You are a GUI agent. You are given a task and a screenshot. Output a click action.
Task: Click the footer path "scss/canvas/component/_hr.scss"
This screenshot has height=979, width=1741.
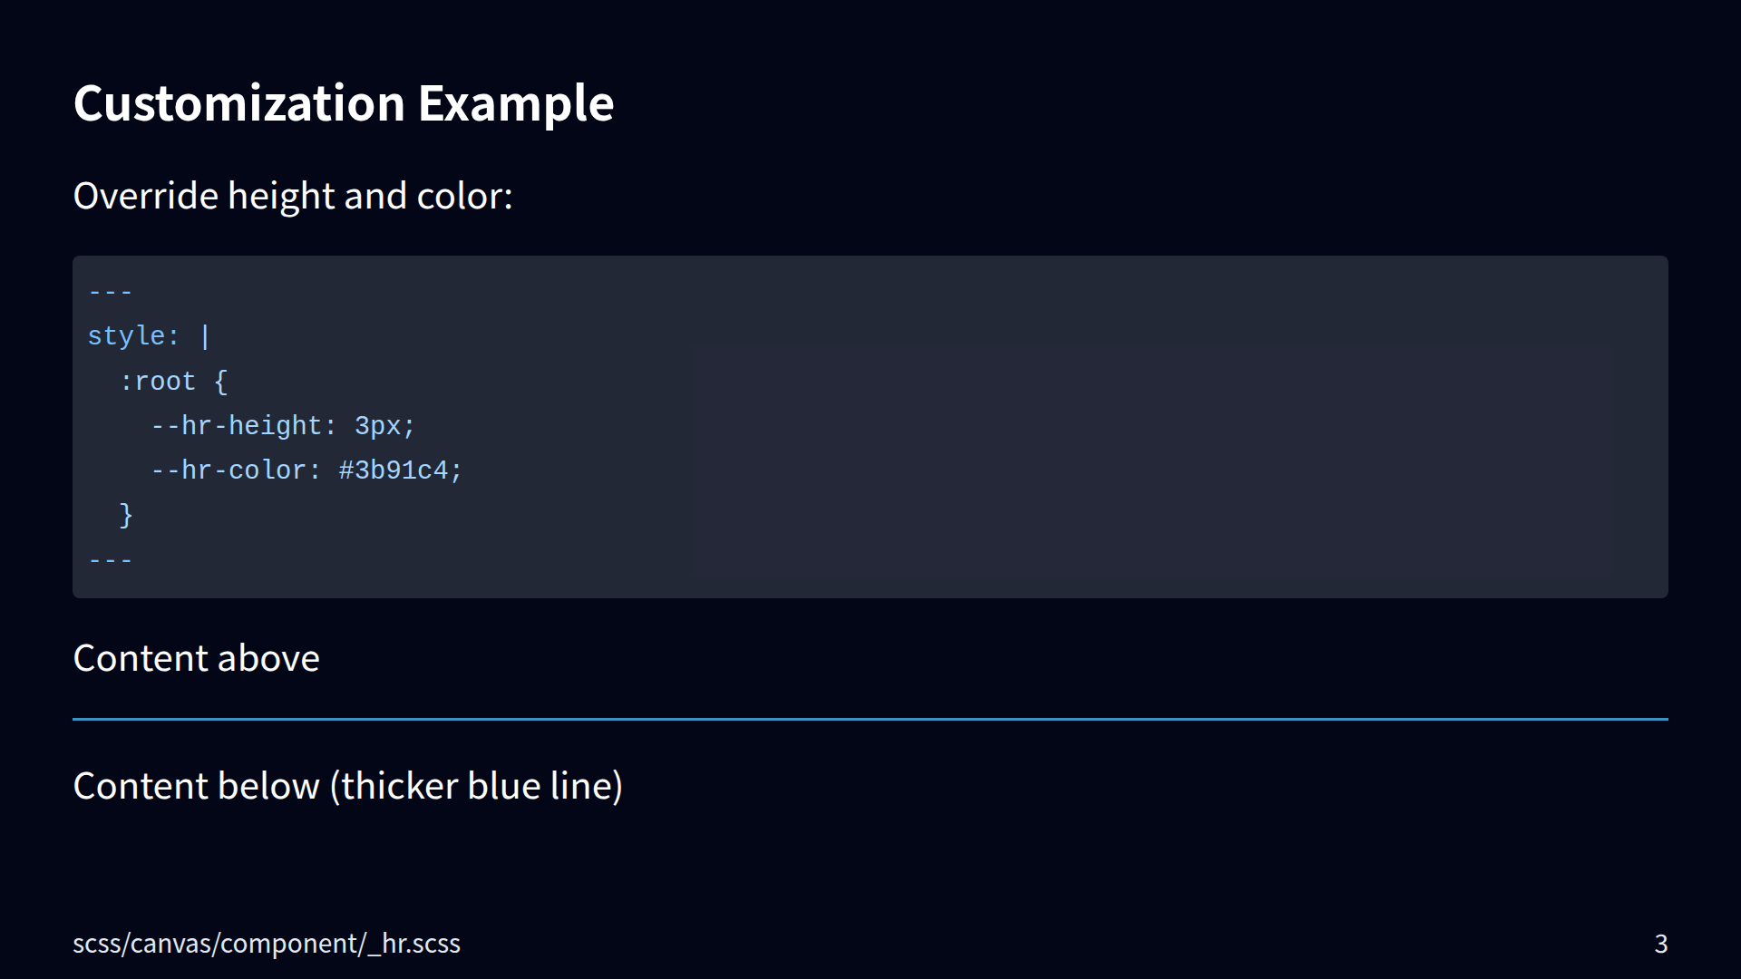[x=267, y=944]
